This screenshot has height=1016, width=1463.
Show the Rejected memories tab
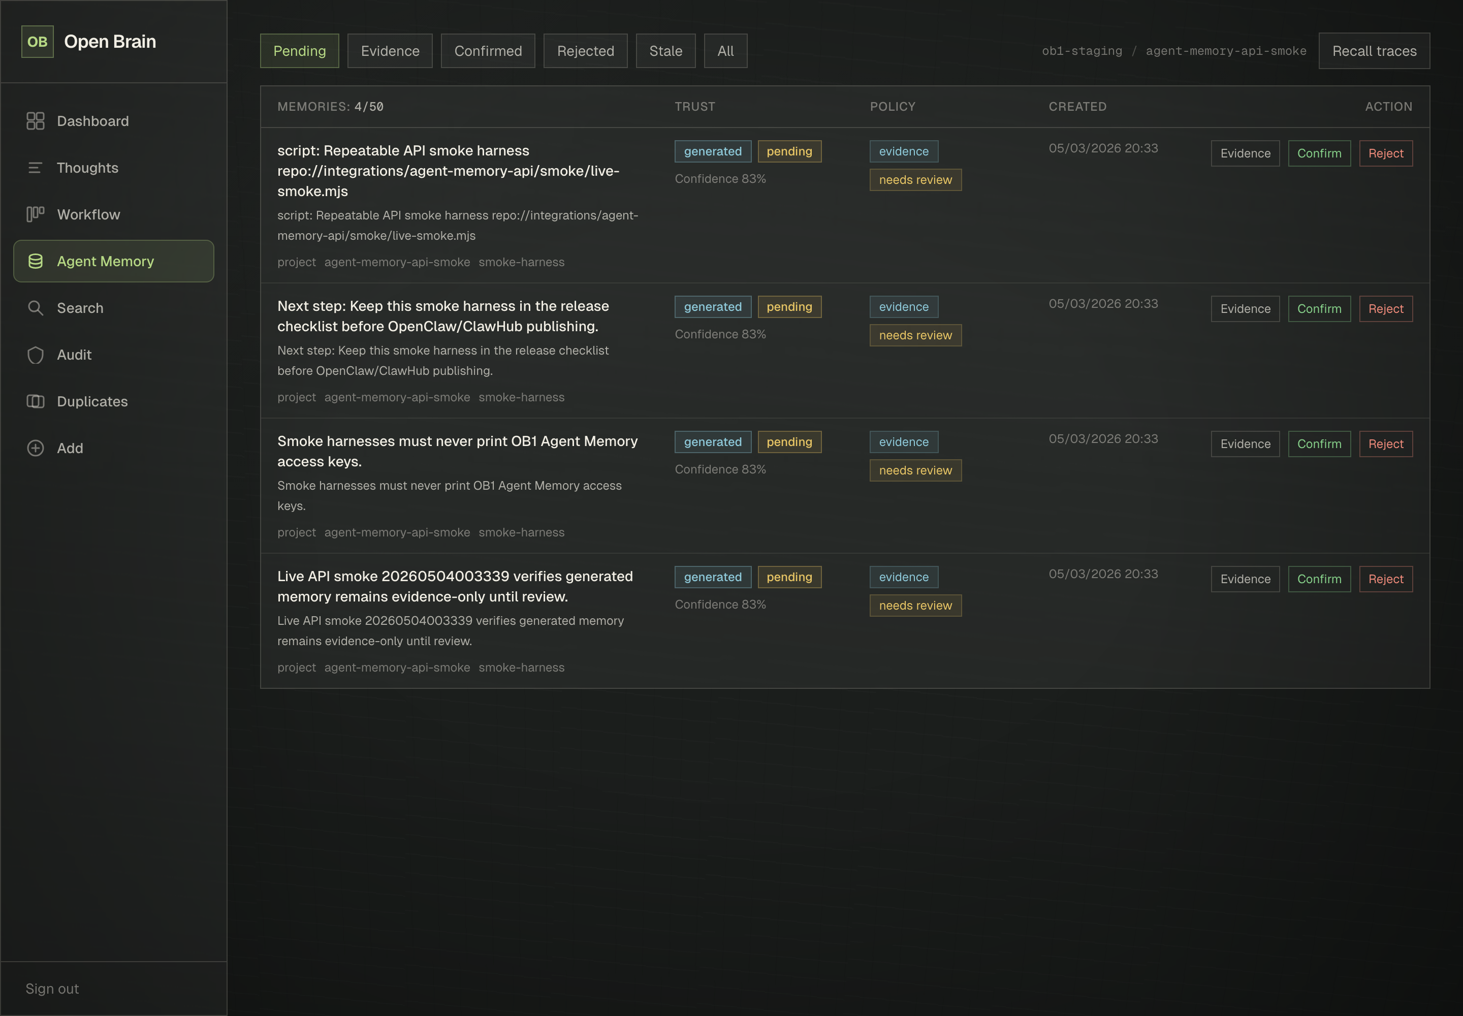click(x=585, y=51)
